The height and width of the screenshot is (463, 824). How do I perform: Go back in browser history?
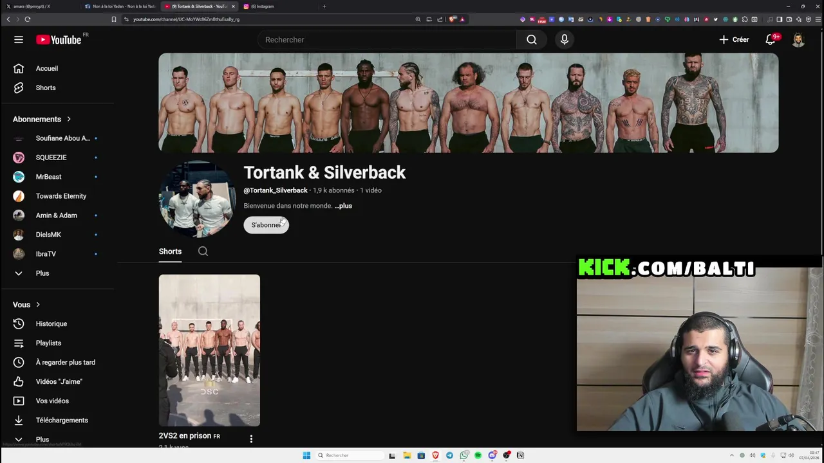click(x=8, y=19)
